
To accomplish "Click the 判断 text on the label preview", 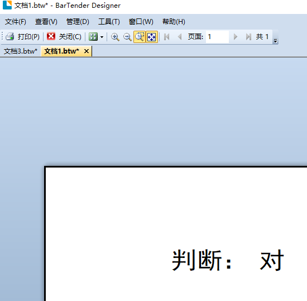I will (197, 260).
